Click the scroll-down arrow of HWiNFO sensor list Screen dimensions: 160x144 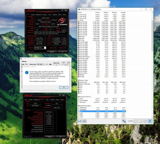[x=152, y=117]
